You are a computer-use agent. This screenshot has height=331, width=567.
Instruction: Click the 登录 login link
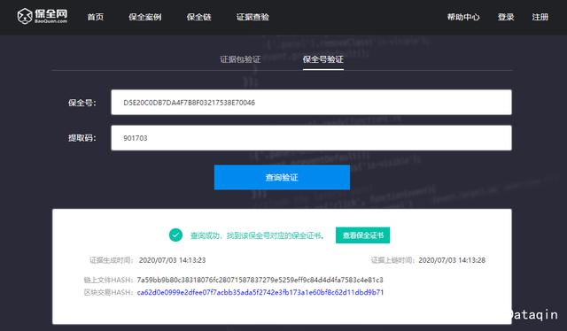(506, 17)
